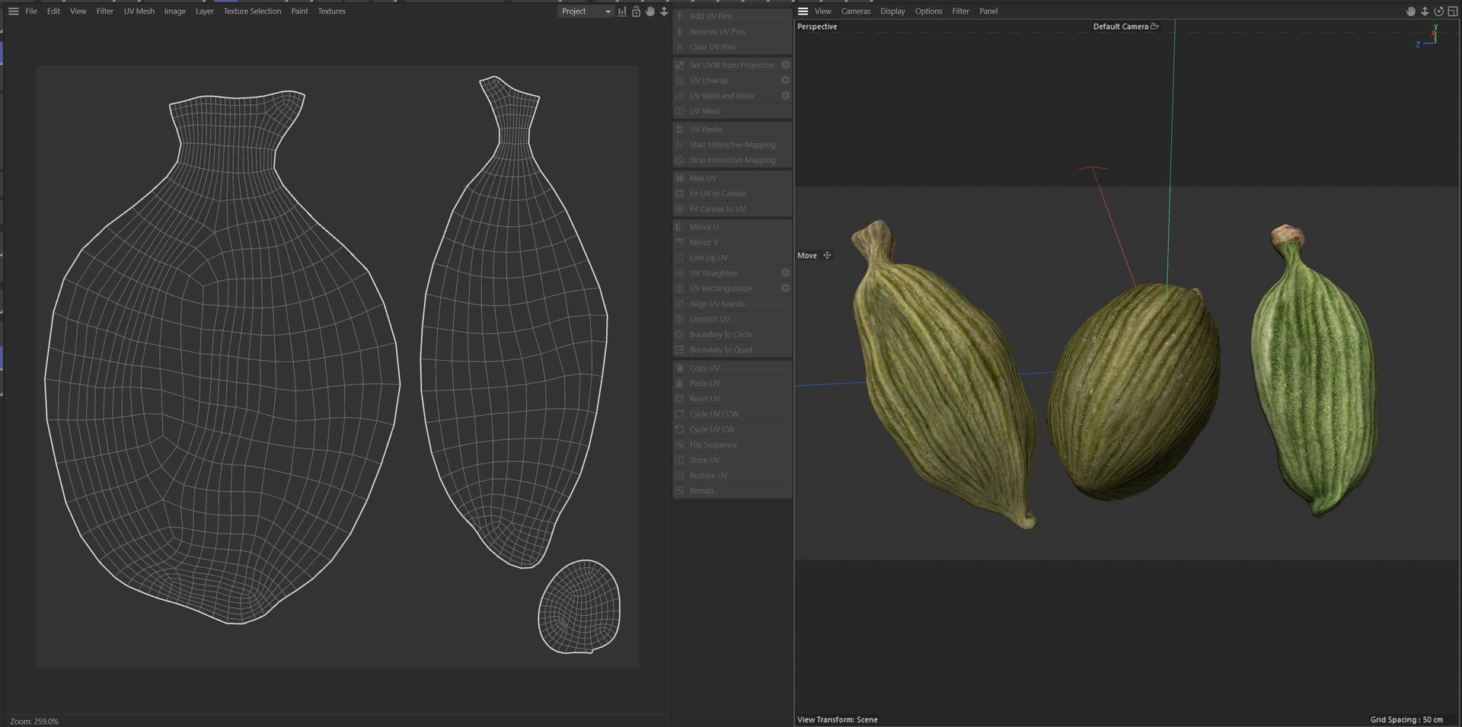Select the zoom arrows icon in UV editor
The width and height of the screenshot is (1462, 727).
click(664, 11)
